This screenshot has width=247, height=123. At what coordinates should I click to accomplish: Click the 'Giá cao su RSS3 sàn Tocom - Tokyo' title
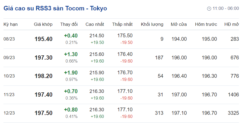[x=55, y=9]
